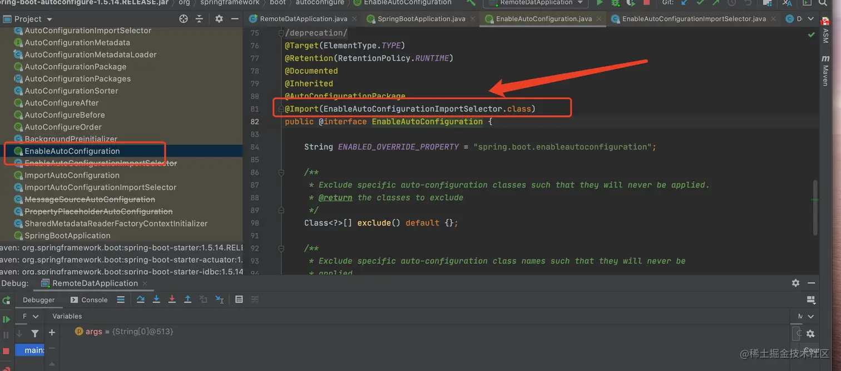Stop the debug session in the Debug sidebar
The height and width of the screenshot is (371, 841).
click(x=6, y=351)
